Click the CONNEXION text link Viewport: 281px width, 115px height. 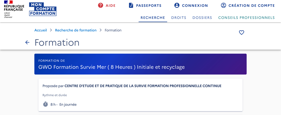(195, 5)
